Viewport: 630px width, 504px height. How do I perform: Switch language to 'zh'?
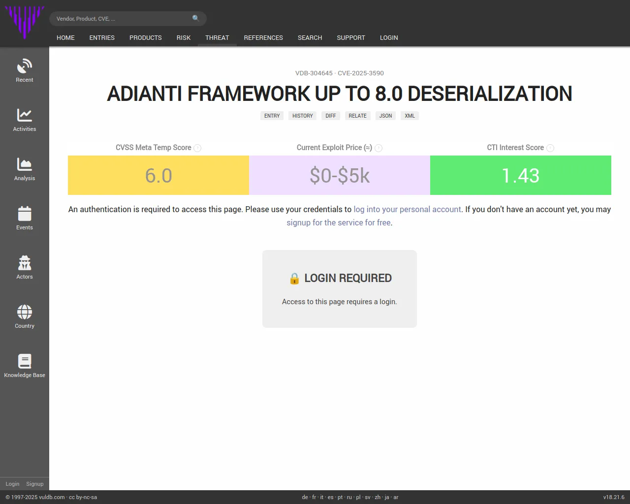(378, 497)
